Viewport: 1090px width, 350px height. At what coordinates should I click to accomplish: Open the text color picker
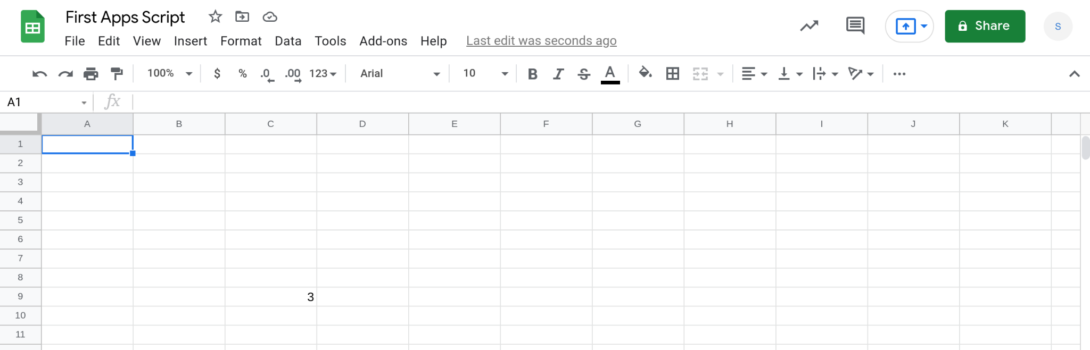pyautogui.click(x=610, y=74)
